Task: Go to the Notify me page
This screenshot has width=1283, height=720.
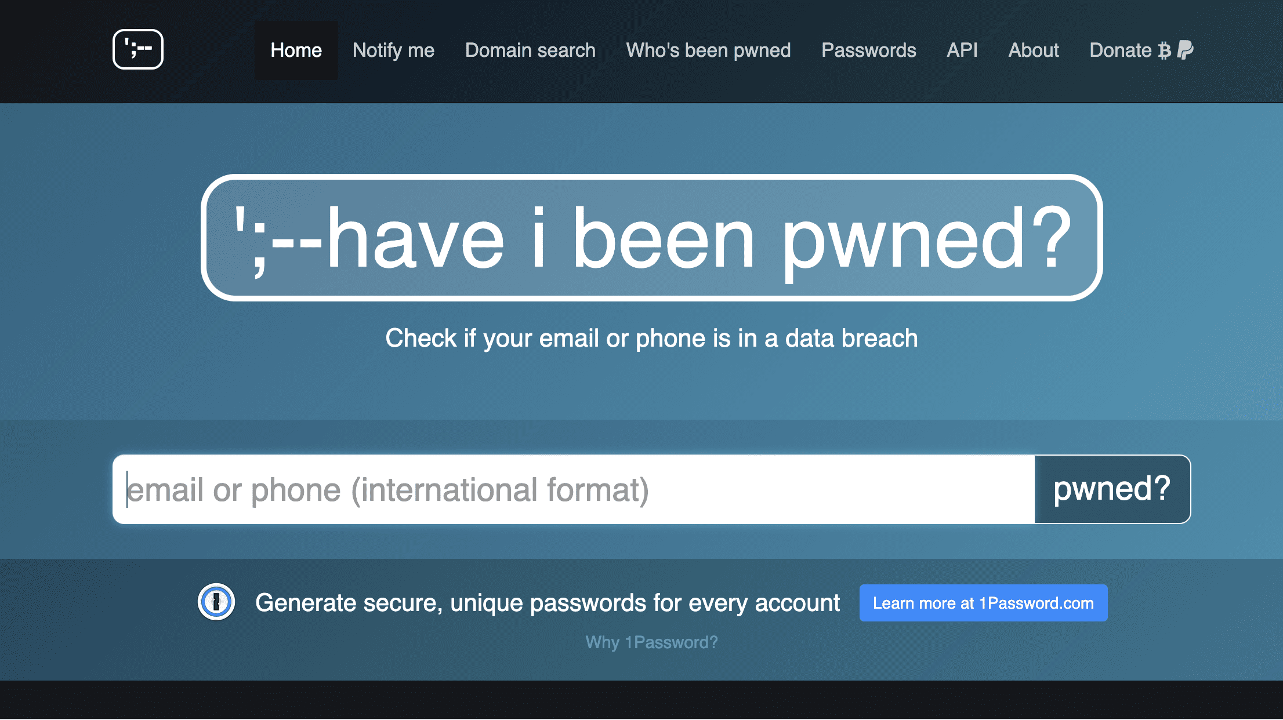Action: [393, 50]
